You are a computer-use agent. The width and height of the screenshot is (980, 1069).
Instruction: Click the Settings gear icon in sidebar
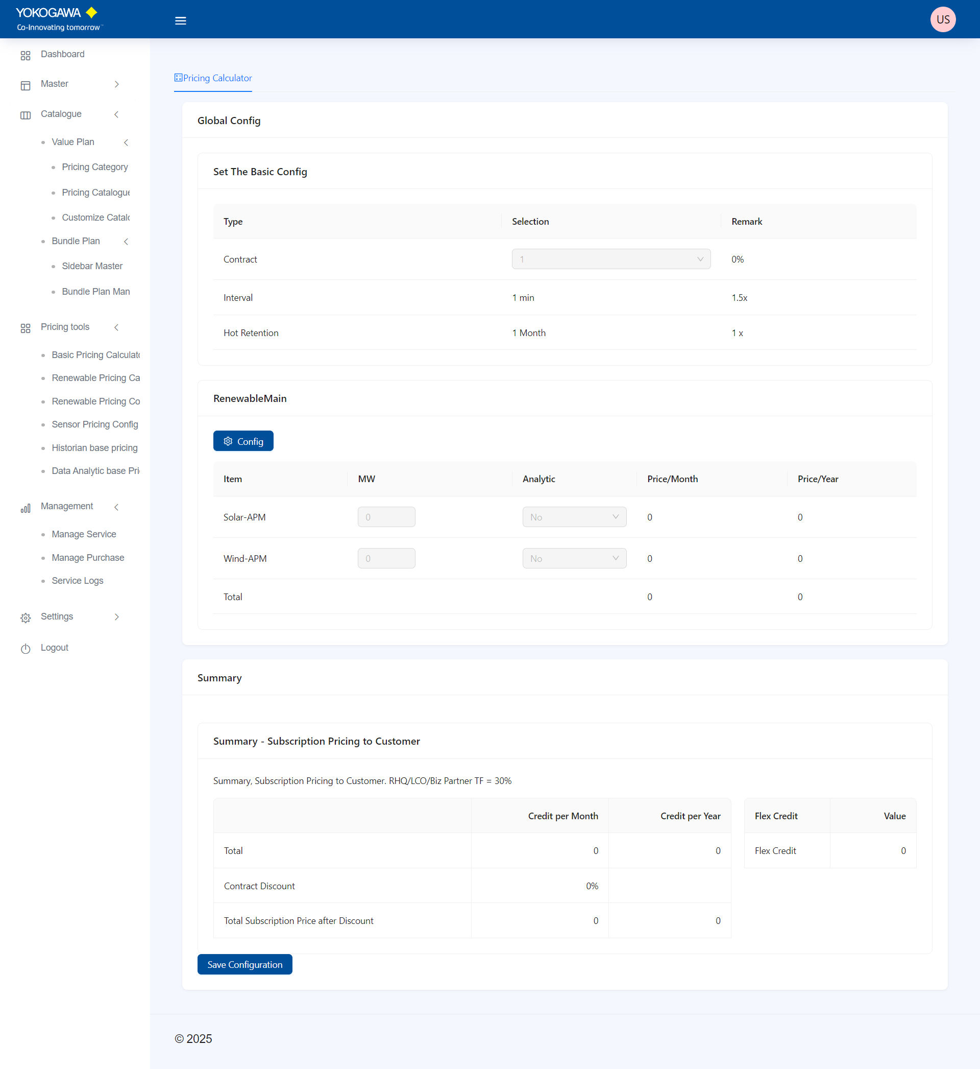(26, 617)
